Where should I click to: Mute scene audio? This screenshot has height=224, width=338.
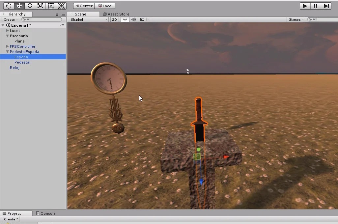tap(133, 19)
